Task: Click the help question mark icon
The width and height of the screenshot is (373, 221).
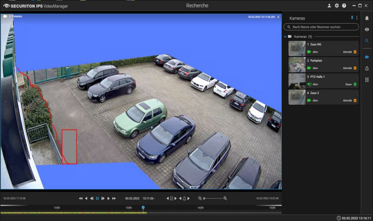Action: click(x=344, y=6)
